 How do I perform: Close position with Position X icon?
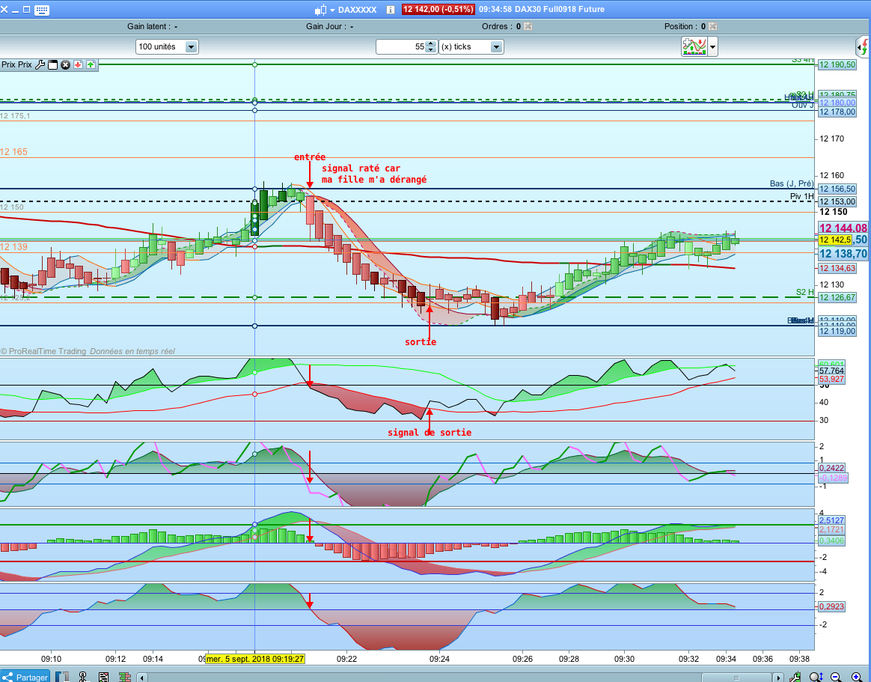(712, 26)
